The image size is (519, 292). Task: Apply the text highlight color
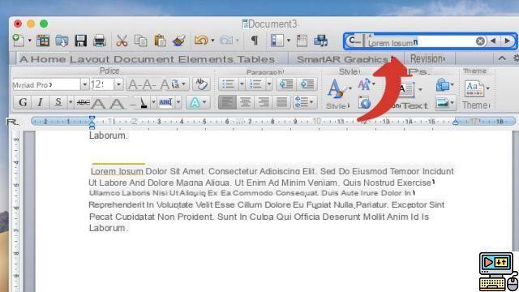pos(165,103)
